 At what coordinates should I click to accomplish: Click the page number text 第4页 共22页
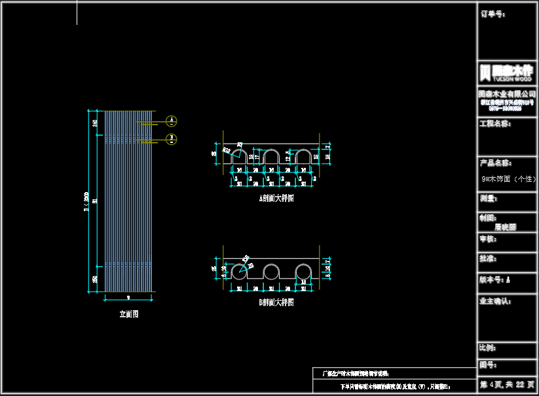click(507, 384)
